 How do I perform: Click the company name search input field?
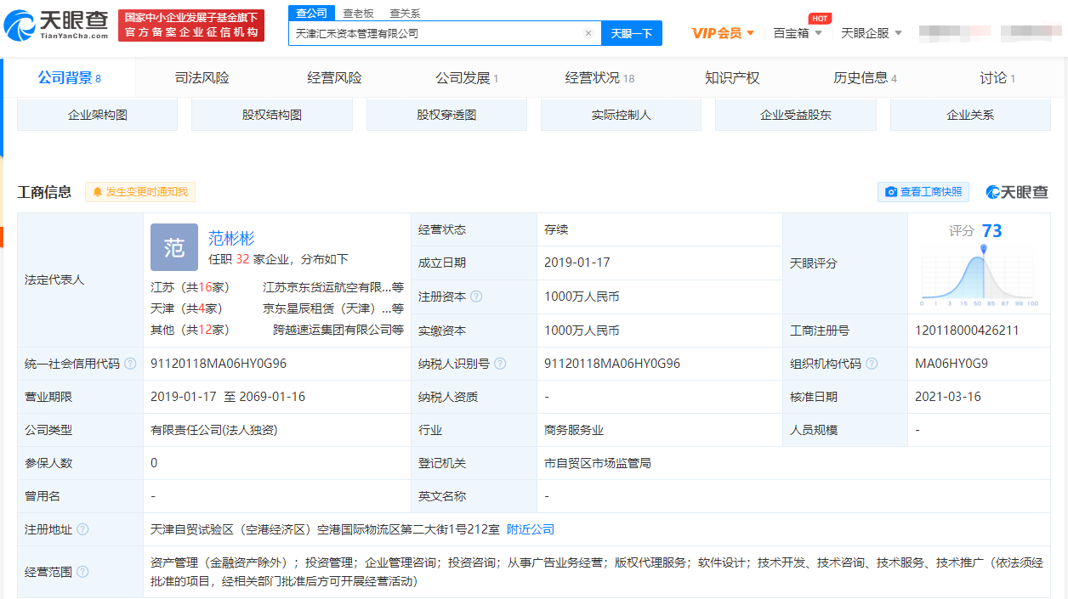(x=435, y=33)
